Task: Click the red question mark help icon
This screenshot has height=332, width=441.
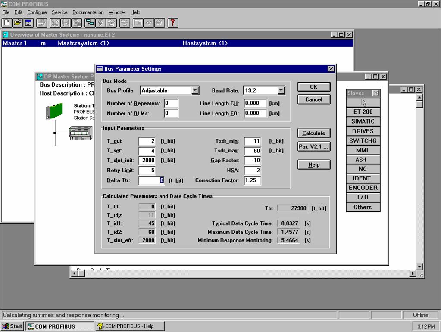Action: (x=172, y=23)
